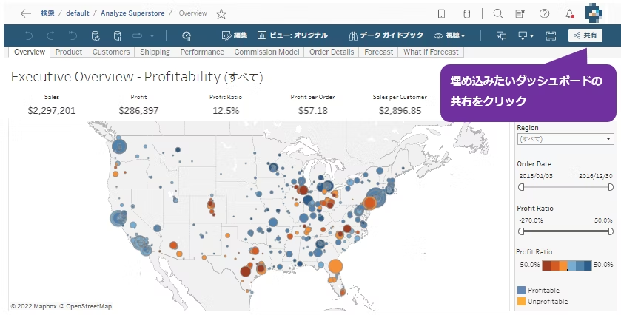The height and width of the screenshot is (315, 621).
Task: Pause automatic data updates icon
Action: click(x=117, y=36)
